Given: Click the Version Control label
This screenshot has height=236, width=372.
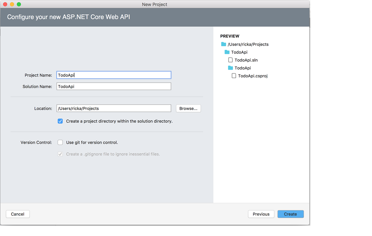Looking at the screenshot, I should [x=36, y=142].
